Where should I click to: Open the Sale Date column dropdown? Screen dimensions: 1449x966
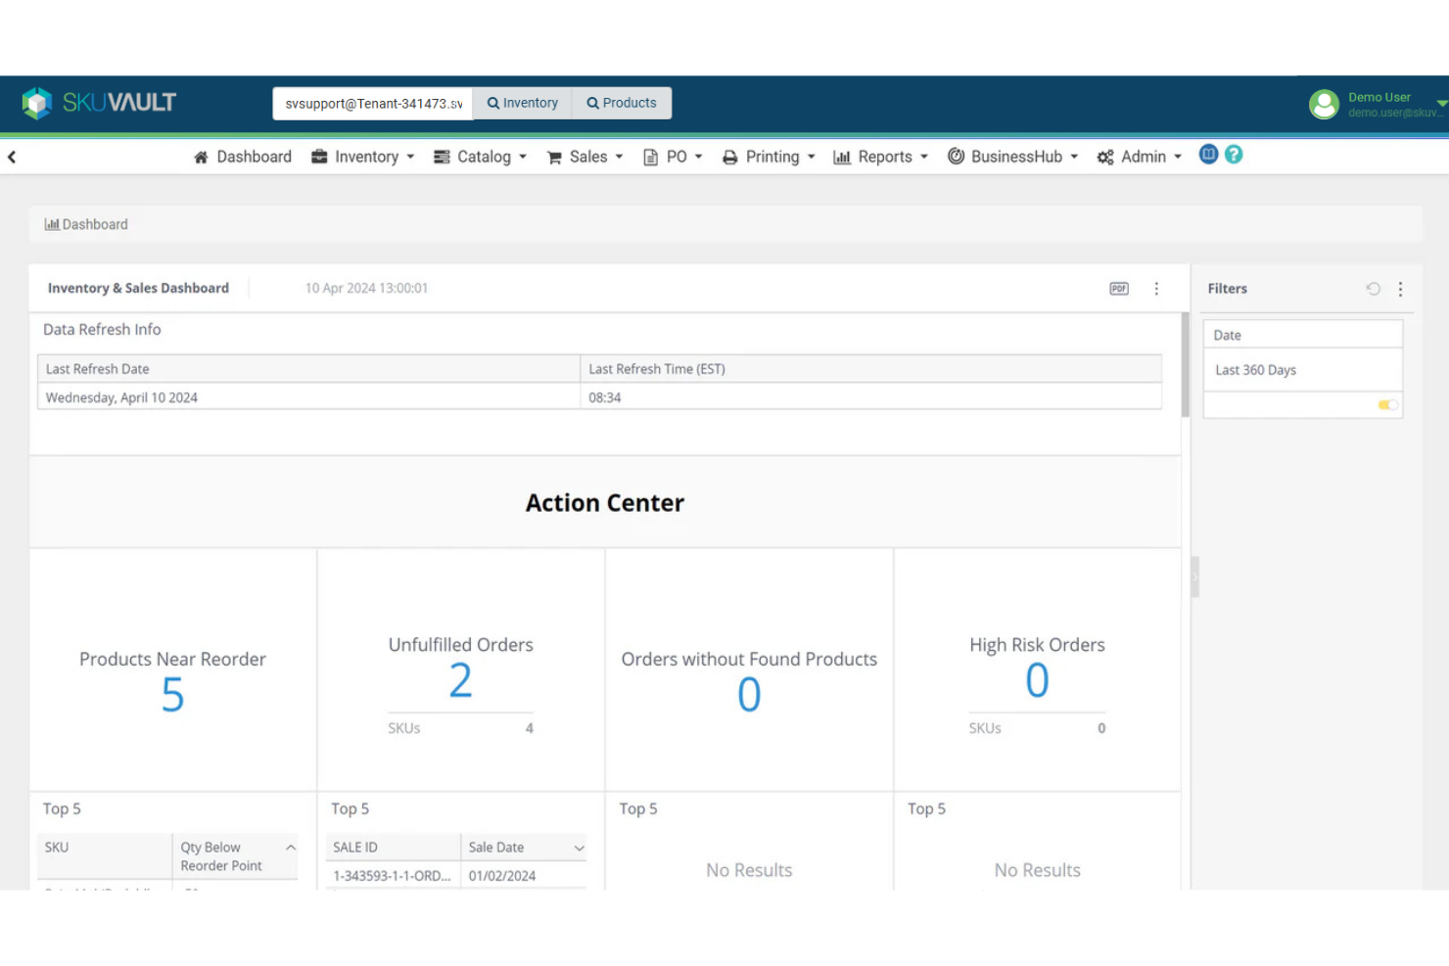579,848
